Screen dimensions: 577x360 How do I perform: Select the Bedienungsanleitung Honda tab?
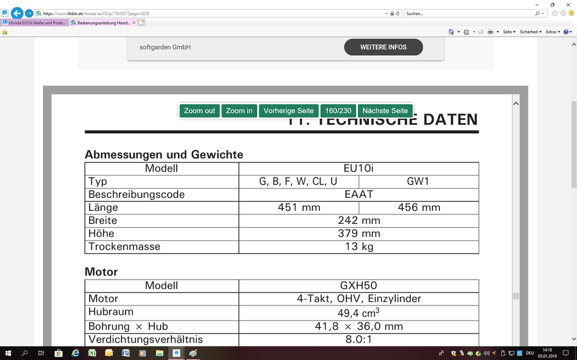pyautogui.click(x=103, y=22)
